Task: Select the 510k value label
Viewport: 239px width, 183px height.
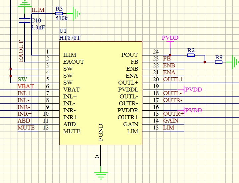Action: pos(61,18)
